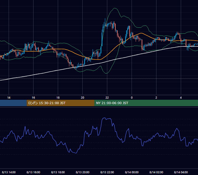Screen dimensions: 198x175
Task: Select the ロンドン 15:30-21:00 JST session bar
Action: coord(60,103)
